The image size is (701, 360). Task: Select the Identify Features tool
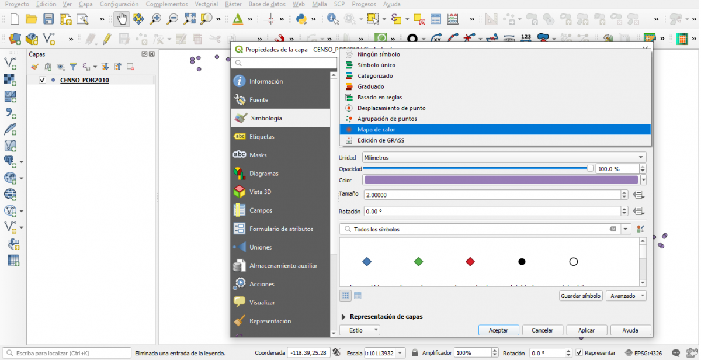[x=333, y=19]
